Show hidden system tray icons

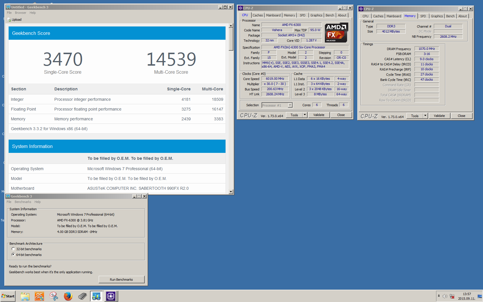tap(439, 296)
